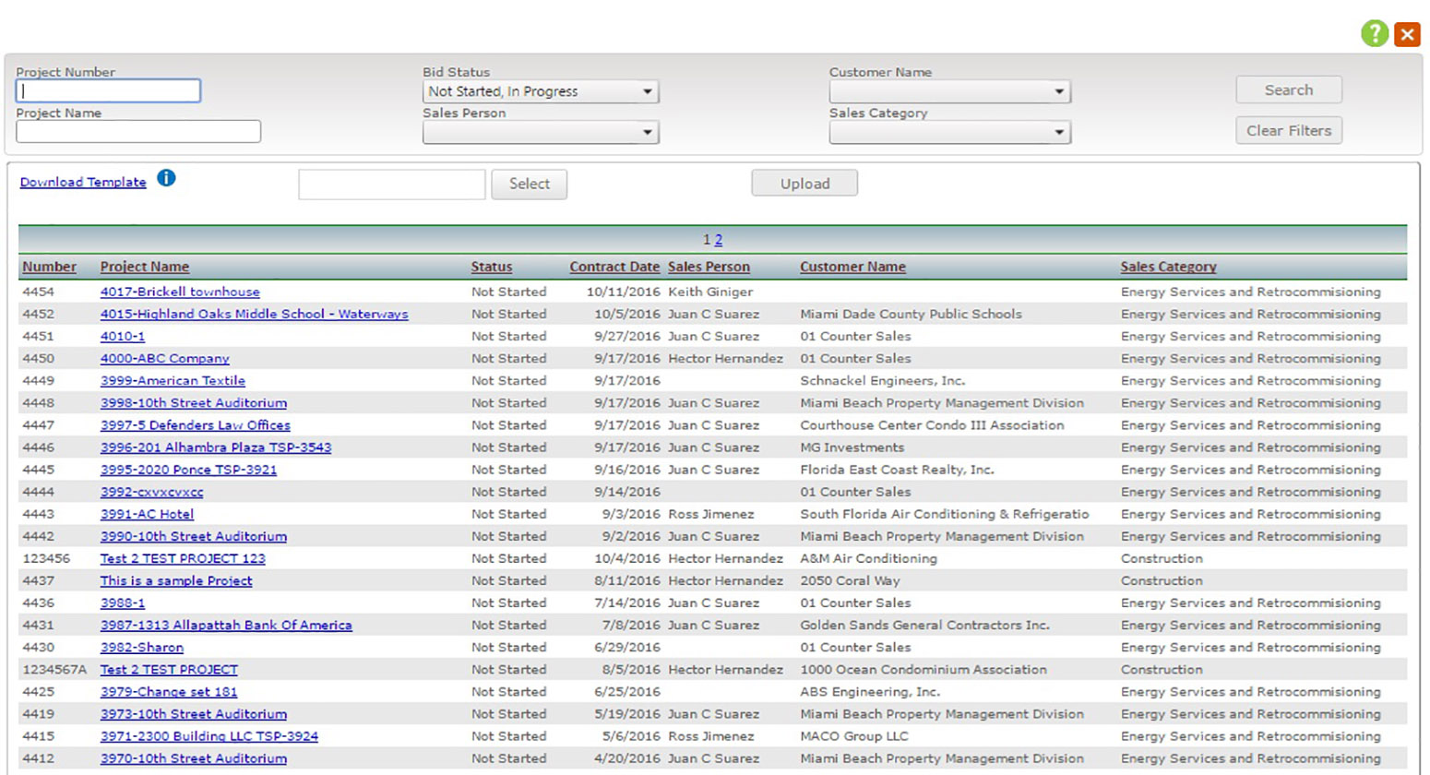1430x775 pixels.
Task: Sort table by Customer Name column header
Action: [x=852, y=267]
